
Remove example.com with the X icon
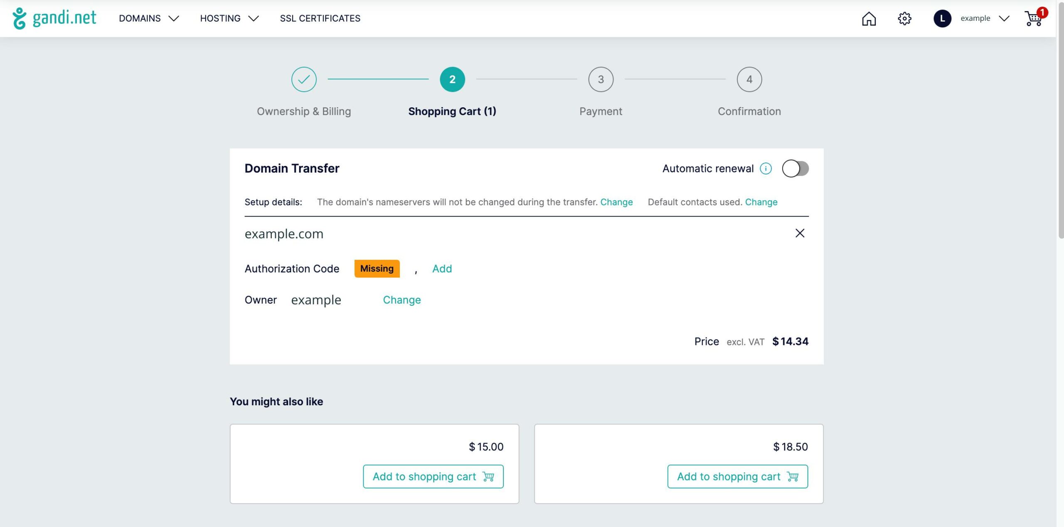point(800,233)
